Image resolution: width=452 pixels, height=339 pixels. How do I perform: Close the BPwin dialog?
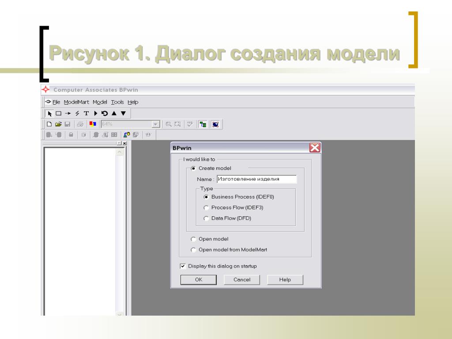tap(314, 147)
